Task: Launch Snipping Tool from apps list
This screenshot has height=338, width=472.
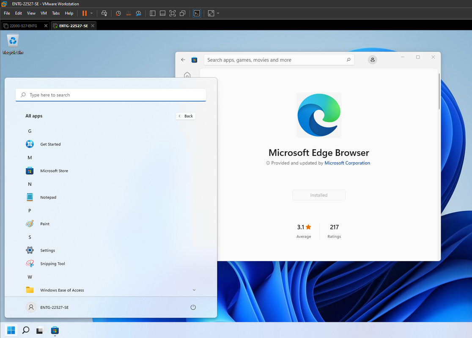Action: 110,263
